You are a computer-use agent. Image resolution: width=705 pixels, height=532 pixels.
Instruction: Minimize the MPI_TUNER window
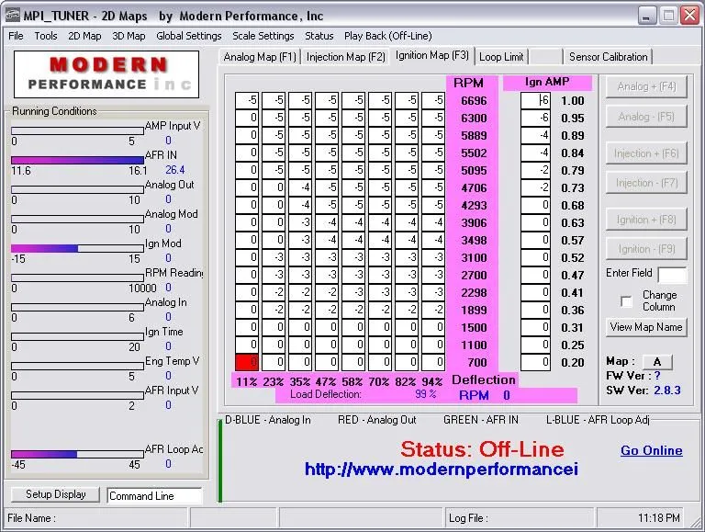click(647, 16)
